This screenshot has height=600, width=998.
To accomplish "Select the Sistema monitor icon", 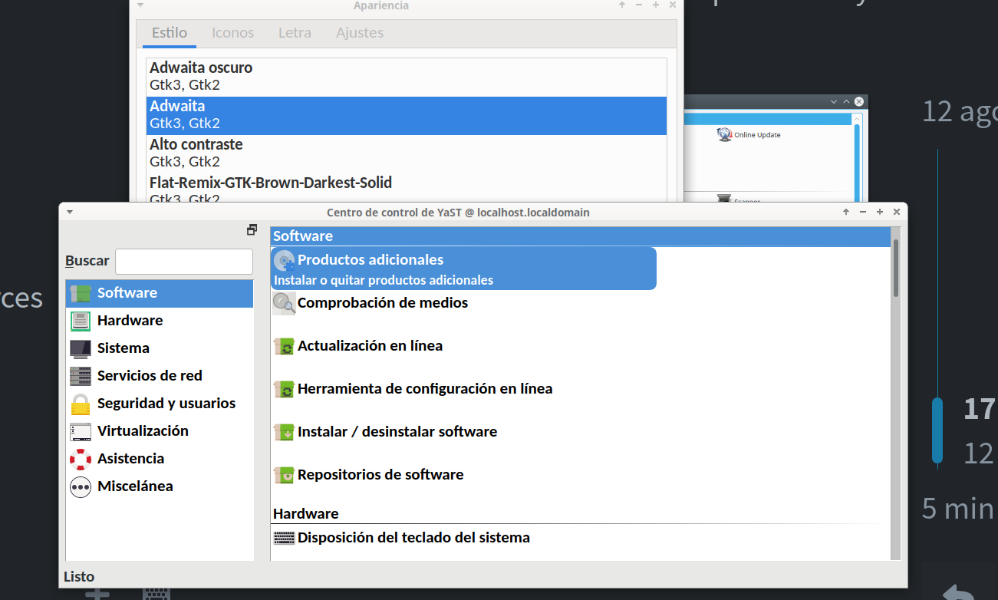I will [x=81, y=348].
